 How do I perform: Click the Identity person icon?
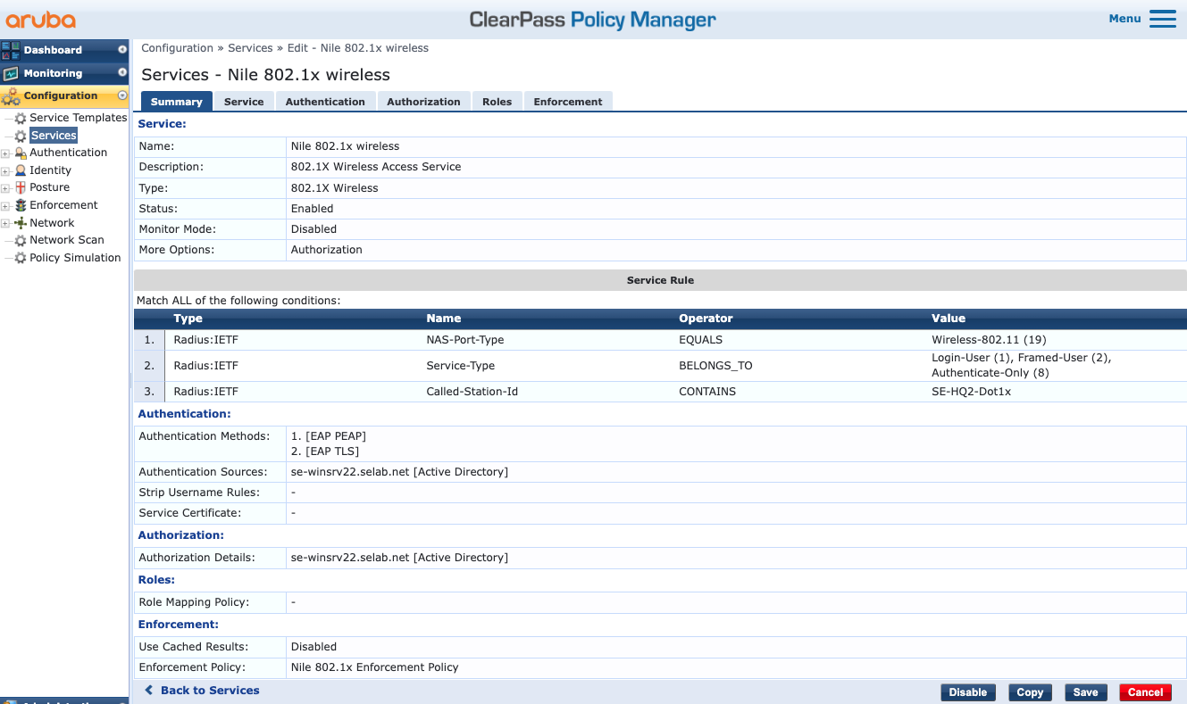click(21, 170)
